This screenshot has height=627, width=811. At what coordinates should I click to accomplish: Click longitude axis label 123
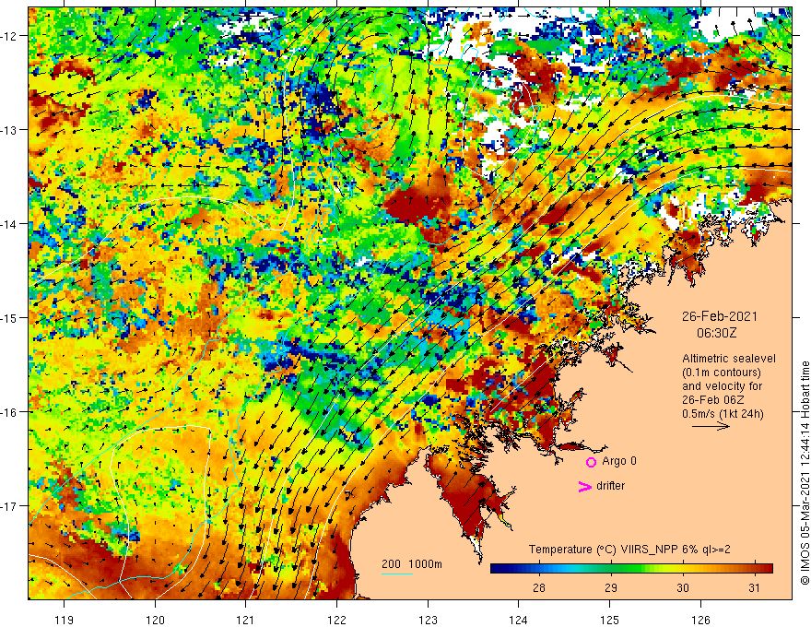[428, 620]
